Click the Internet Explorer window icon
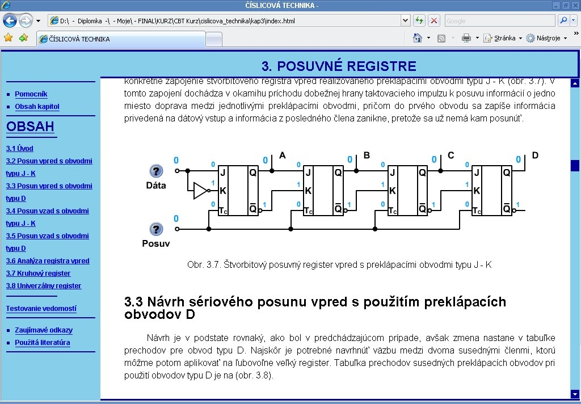Viewport: 581px width, 404px height. click(6, 5)
